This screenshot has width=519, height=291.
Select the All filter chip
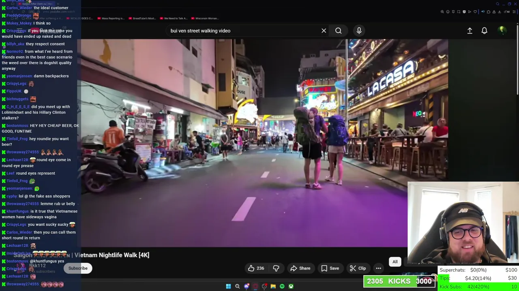(x=395, y=262)
